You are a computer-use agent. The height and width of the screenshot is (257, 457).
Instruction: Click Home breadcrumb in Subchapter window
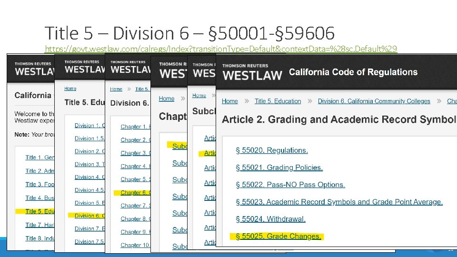(x=199, y=96)
